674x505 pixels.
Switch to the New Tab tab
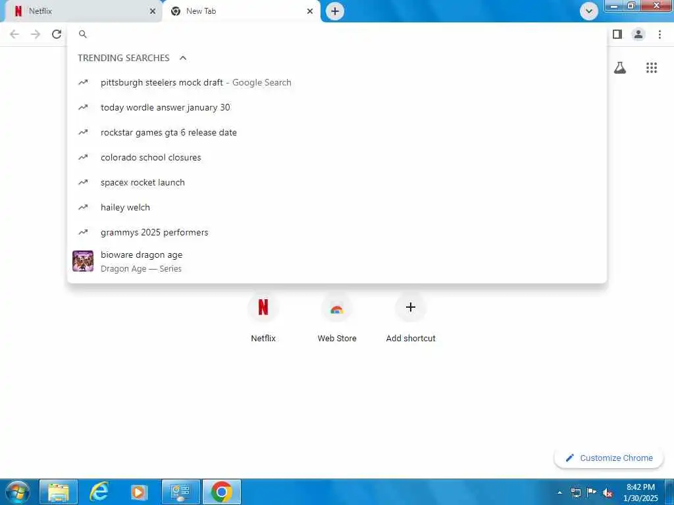[241, 11]
